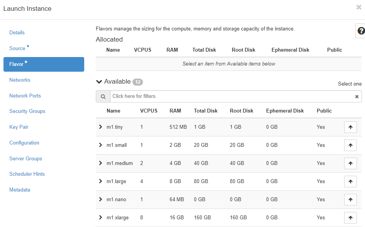This screenshot has width=365, height=227.
Task: Open the Metadata step
Action: pos(20,190)
